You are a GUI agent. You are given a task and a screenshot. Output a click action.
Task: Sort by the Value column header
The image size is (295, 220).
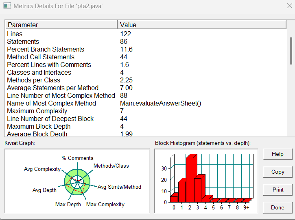[202, 25]
